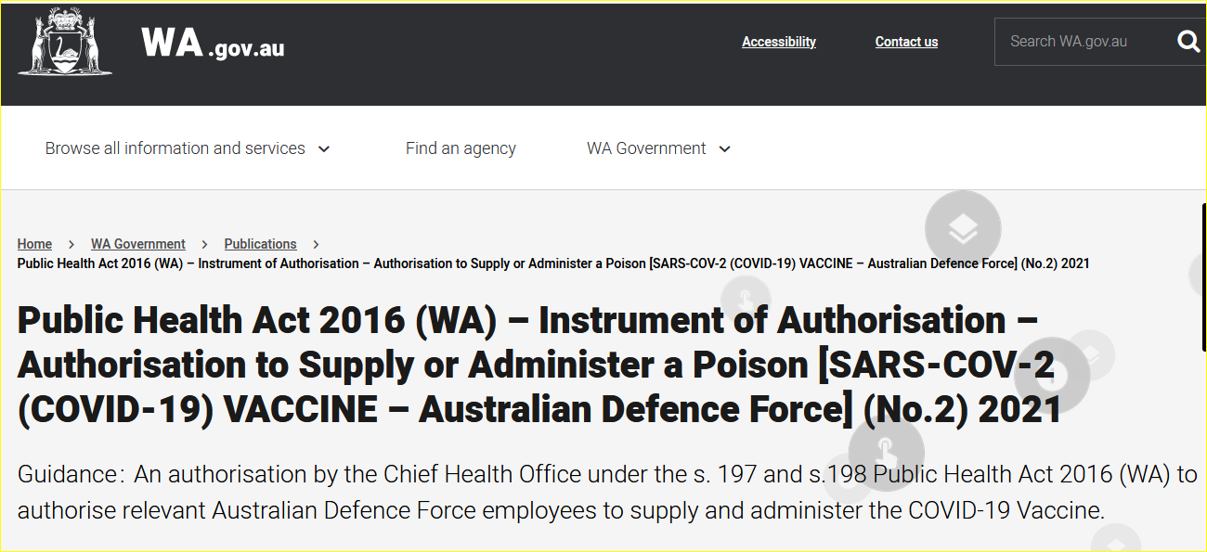Go to WA Government breadcrumb link

(138, 244)
